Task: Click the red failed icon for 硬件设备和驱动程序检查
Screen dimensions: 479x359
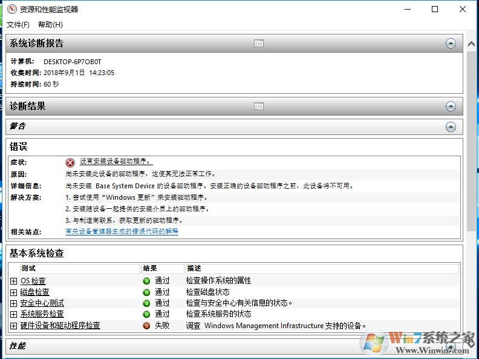Action: click(x=146, y=326)
